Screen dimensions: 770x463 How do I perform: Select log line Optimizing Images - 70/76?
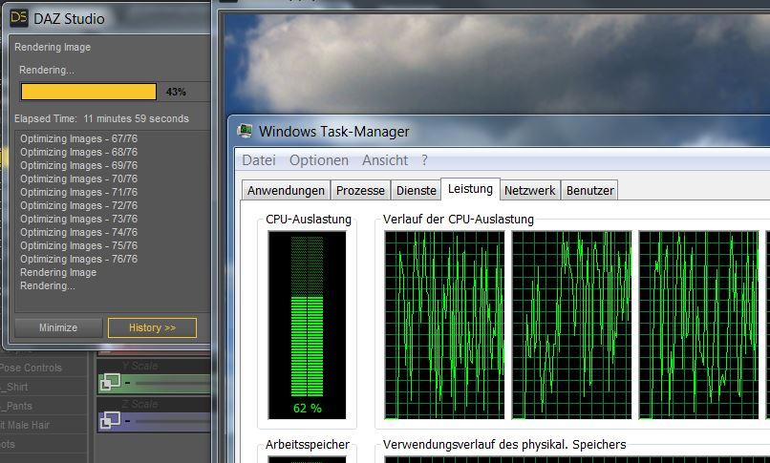78,179
